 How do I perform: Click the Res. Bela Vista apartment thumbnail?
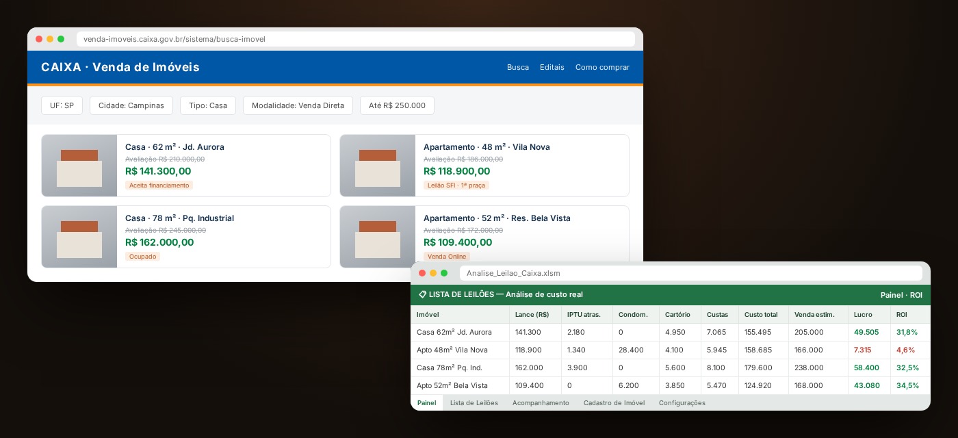378,237
